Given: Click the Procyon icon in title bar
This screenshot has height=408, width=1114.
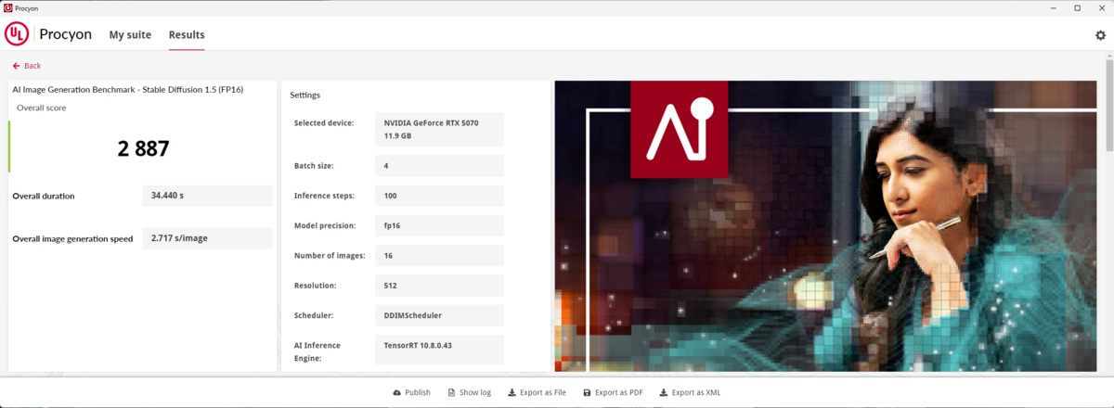Looking at the screenshot, I should 8,7.
